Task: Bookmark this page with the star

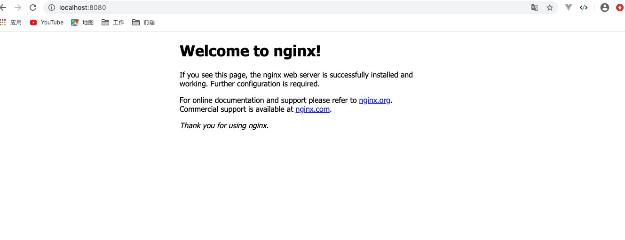Action: click(x=550, y=8)
